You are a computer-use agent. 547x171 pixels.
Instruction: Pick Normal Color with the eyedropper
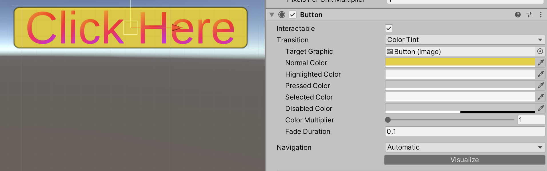coord(540,63)
